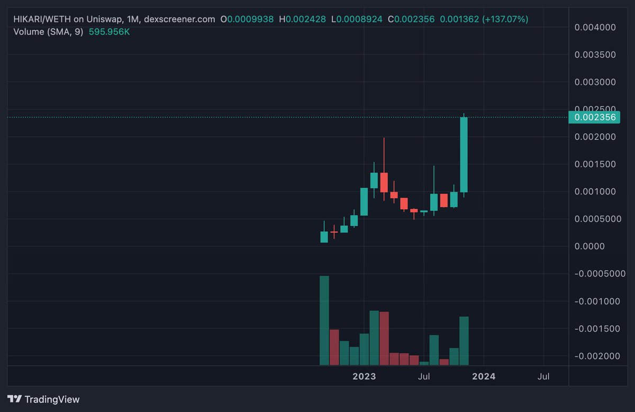Click the 0.002000 price axis label
This screenshot has width=635, height=412.
[x=595, y=137]
